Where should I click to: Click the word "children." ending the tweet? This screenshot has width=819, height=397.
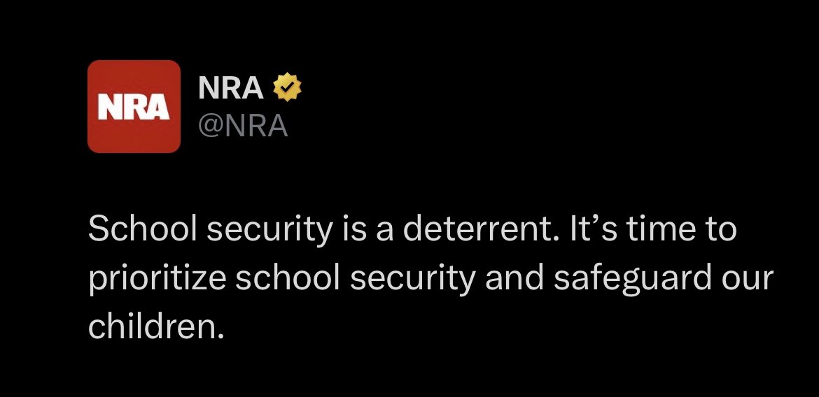[x=155, y=326]
